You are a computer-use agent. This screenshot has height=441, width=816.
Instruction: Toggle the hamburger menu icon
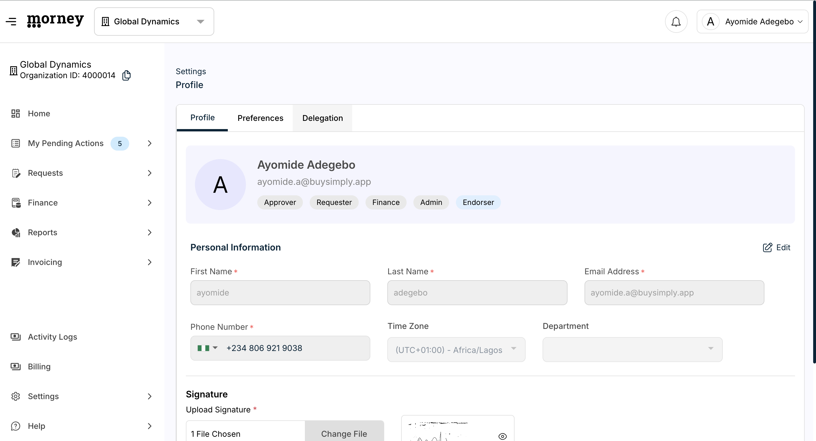point(11,22)
